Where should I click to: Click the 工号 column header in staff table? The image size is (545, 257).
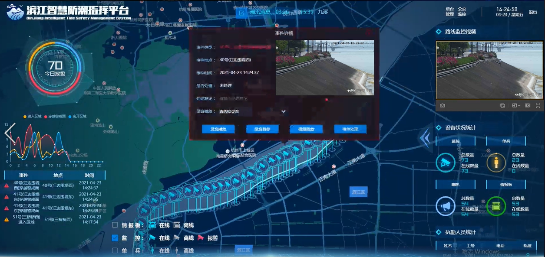[471, 246]
